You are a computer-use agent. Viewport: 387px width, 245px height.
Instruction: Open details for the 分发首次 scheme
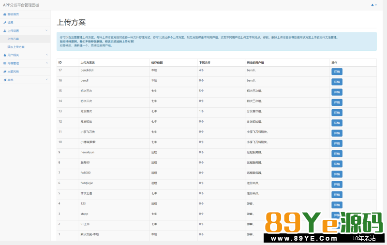(x=337, y=113)
